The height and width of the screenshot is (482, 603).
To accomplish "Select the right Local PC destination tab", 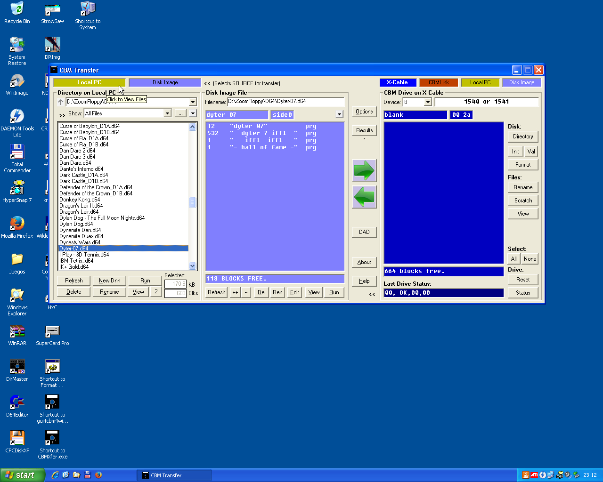I will [480, 82].
